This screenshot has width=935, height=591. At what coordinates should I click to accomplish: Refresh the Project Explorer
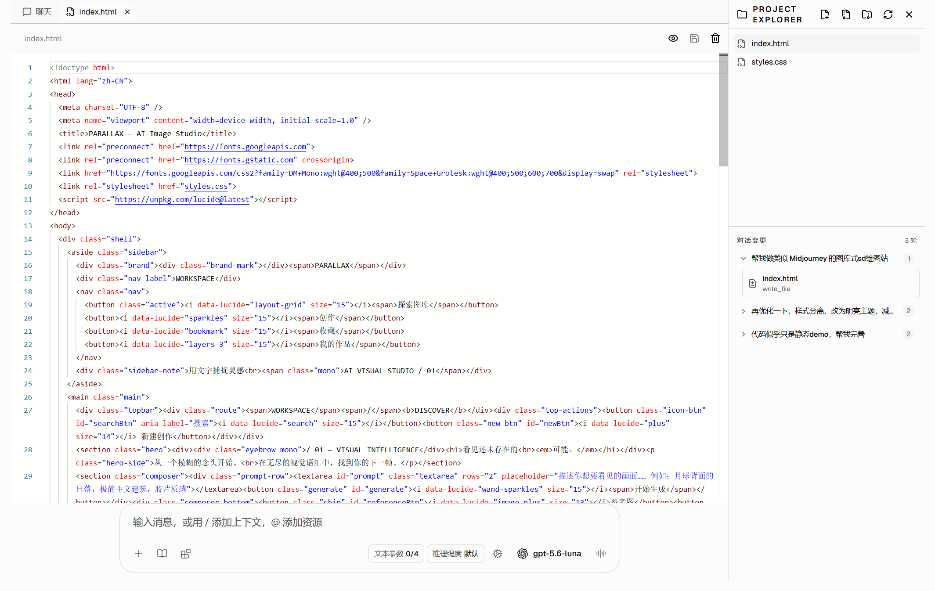pyautogui.click(x=888, y=14)
